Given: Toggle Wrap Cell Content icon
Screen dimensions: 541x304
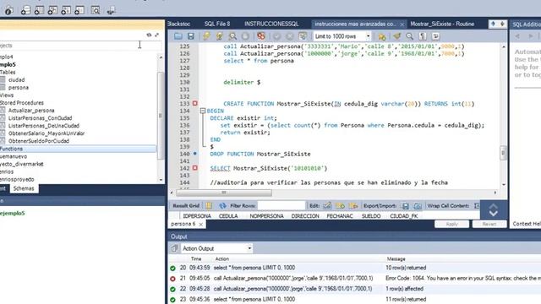Looking at the screenshot, I should click(477, 206).
